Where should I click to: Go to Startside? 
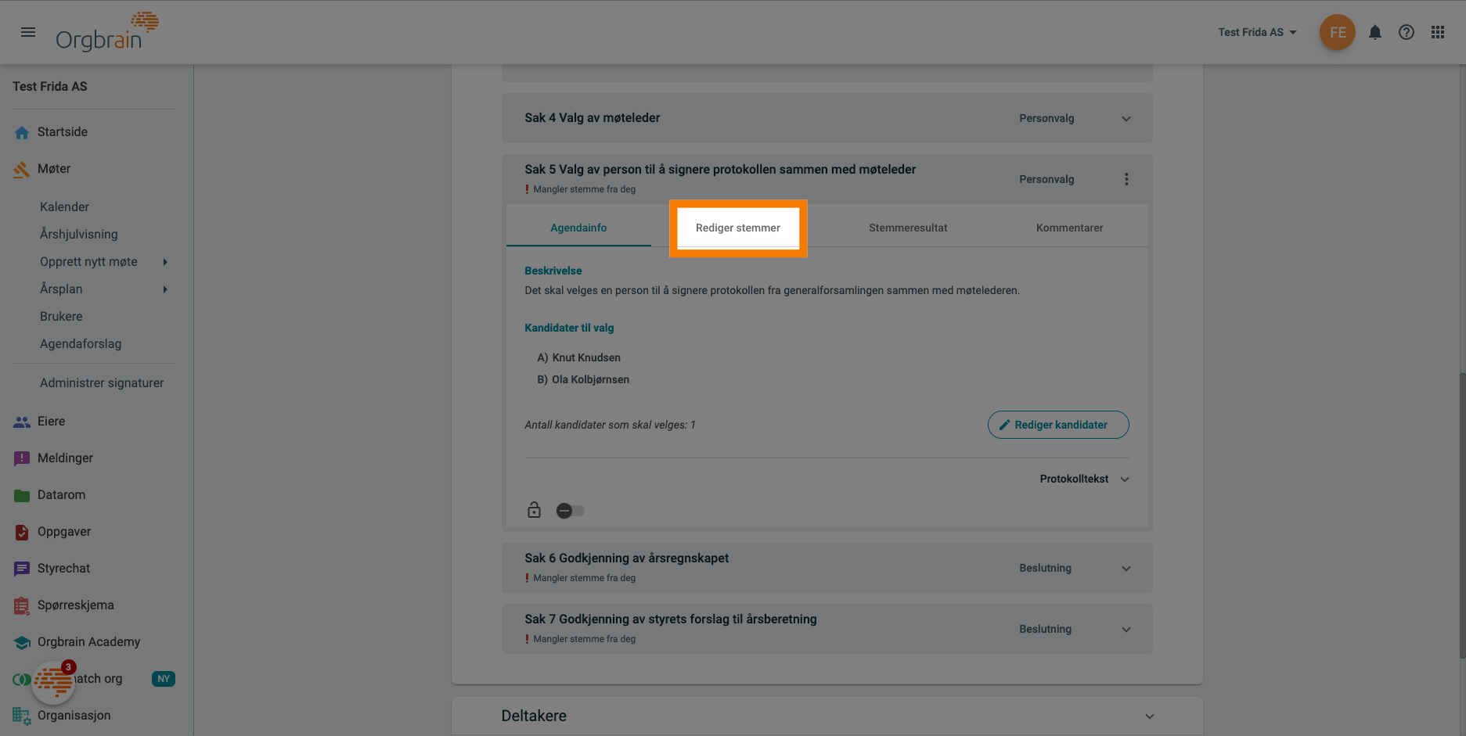63,132
